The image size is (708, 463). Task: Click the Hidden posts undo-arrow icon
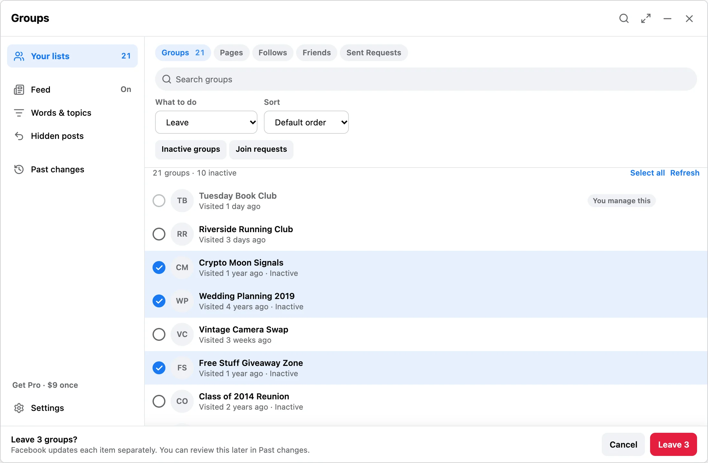(x=19, y=136)
